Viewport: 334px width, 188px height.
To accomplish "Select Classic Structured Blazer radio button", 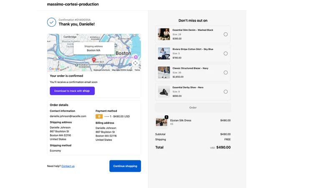I will tap(225, 72).
